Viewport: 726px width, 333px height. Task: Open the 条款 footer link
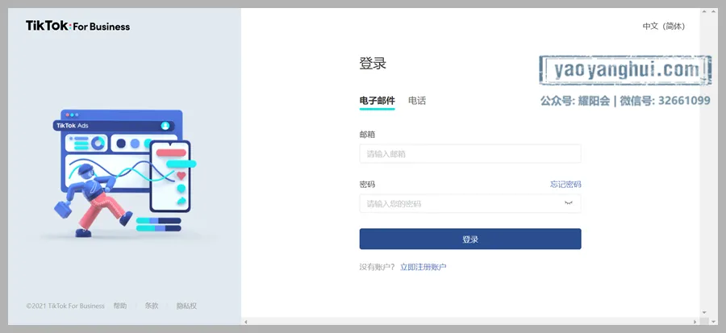click(152, 306)
